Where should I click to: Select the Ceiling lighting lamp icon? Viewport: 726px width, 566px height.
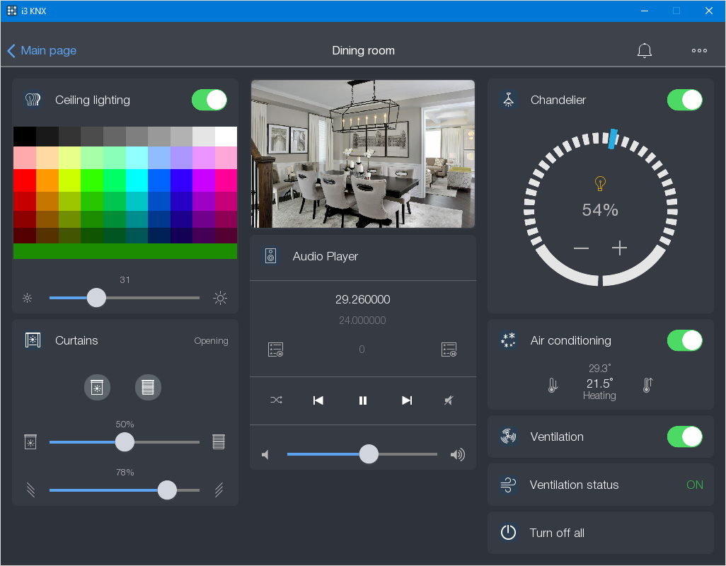[33, 100]
